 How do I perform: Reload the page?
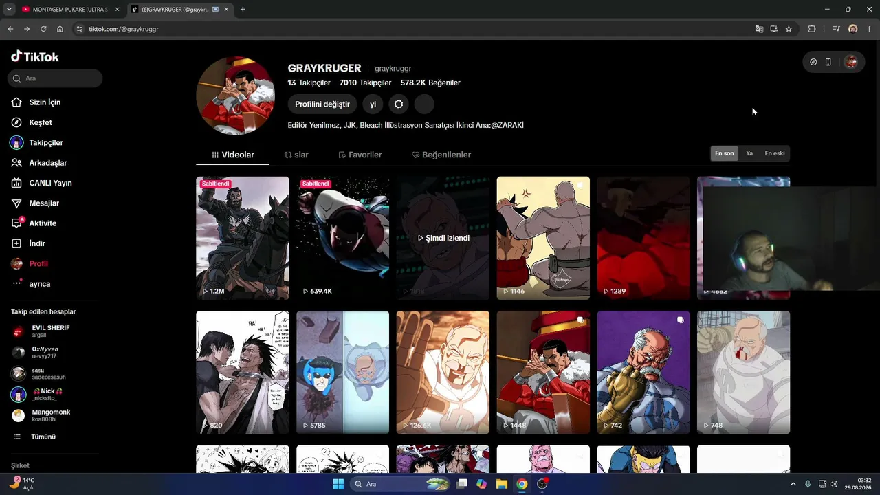click(43, 29)
